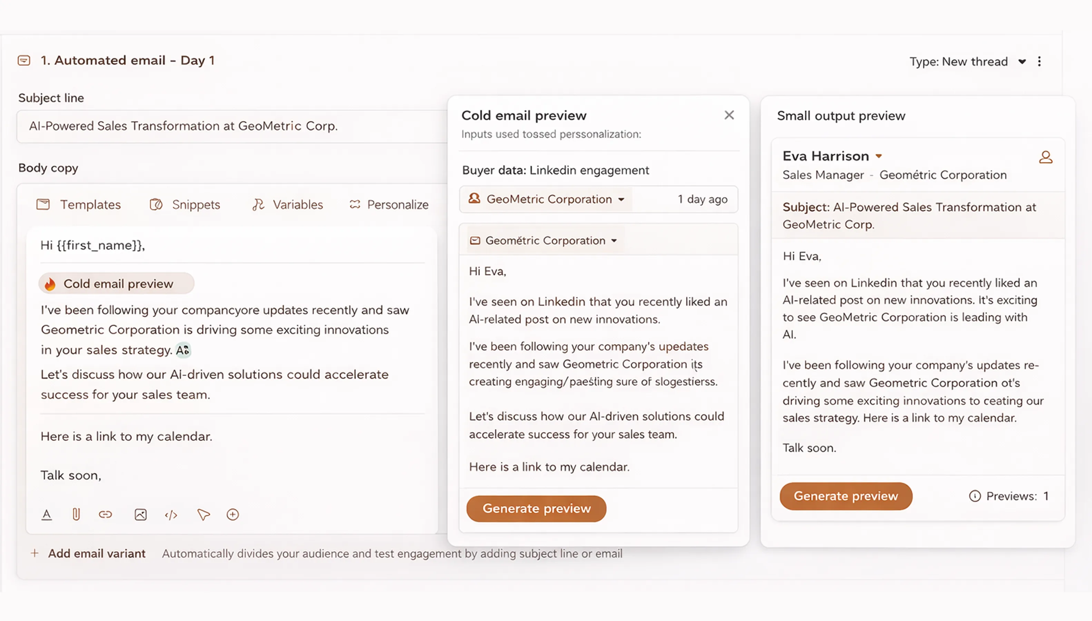Screen dimensions: 1092x621
Task: Open the Snippets tab
Action: click(x=185, y=205)
